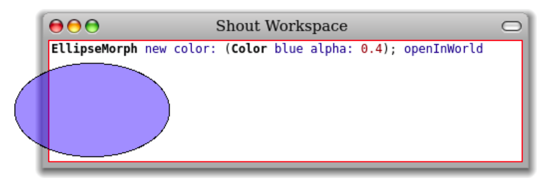The image size is (539, 196).
Task: Close the Shout Workspace window
Action: tap(56, 27)
